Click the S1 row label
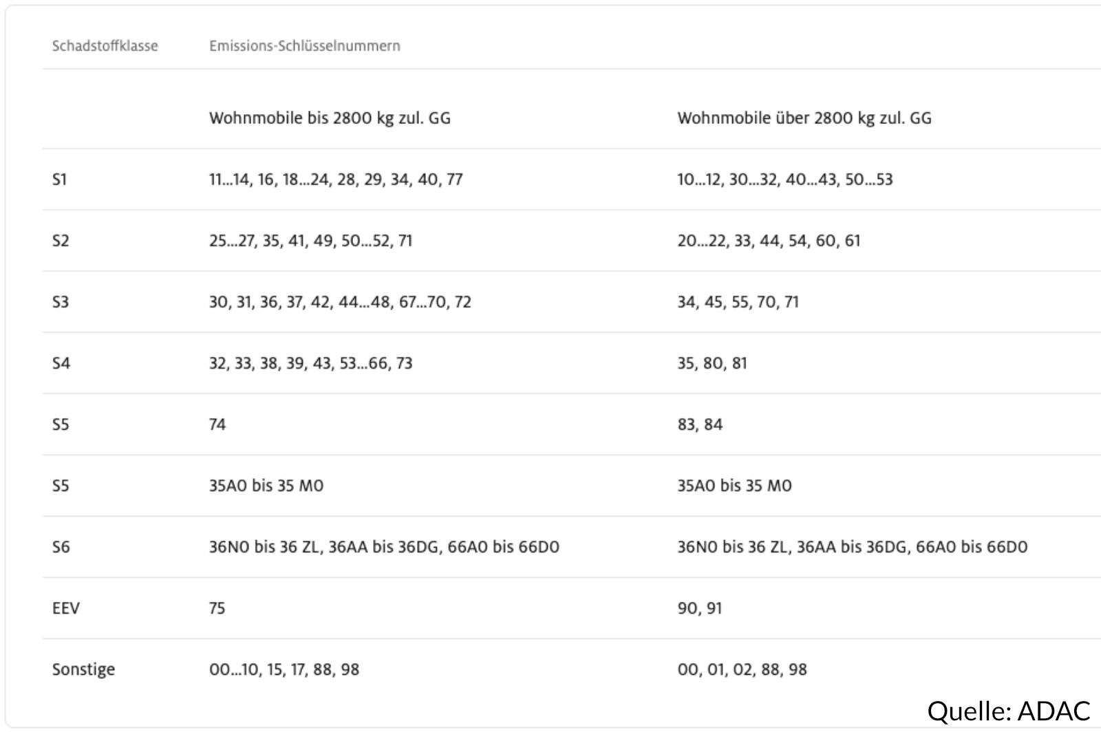Screen dimensions: 1101x734 point(60,180)
